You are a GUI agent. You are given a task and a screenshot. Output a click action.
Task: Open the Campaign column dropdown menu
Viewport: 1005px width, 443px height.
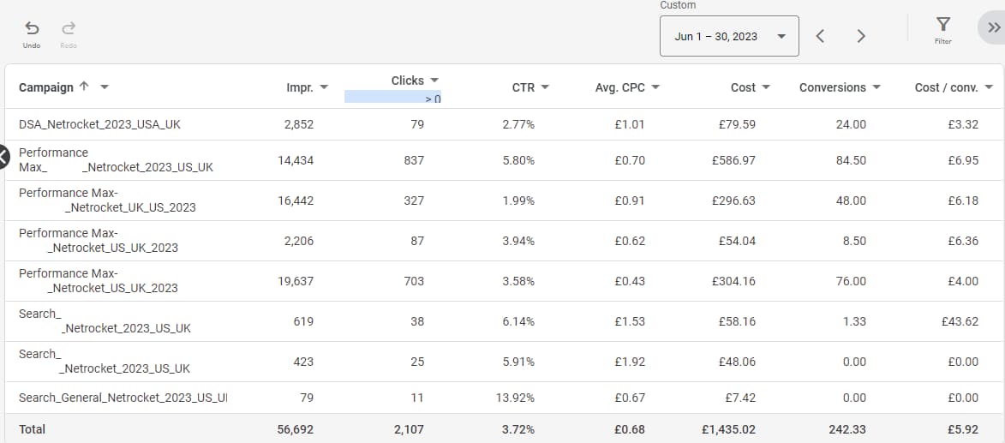point(105,87)
